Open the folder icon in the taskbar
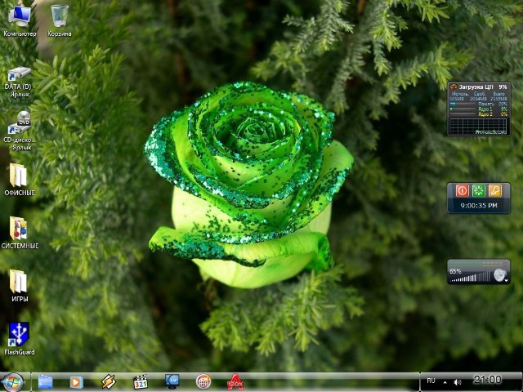The height and width of the screenshot is (392, 523). [46, 381]
